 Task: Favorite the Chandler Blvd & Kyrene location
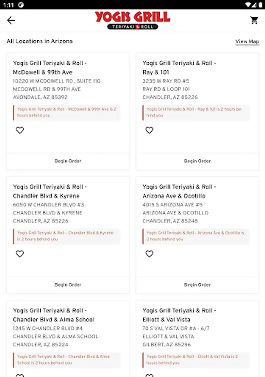tap(20, 254)
